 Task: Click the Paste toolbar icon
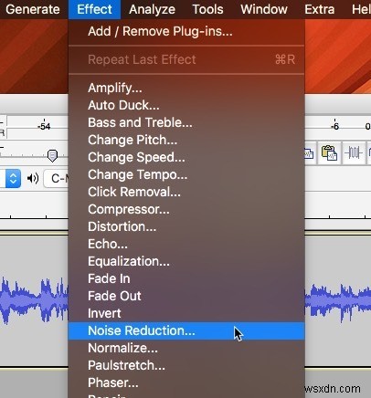pyautogui.click(x=329, y=152)
